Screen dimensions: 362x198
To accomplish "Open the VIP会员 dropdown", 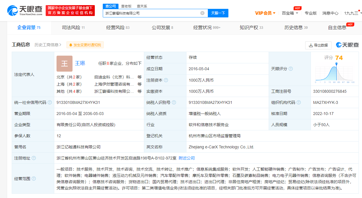I will (265, 13).
